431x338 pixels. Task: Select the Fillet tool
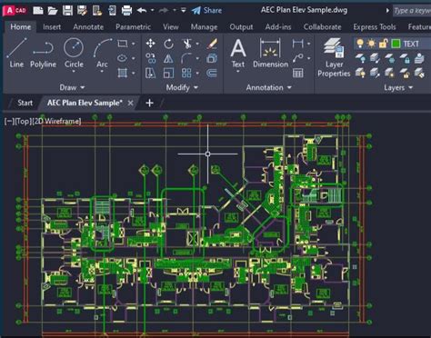[186, 58]
